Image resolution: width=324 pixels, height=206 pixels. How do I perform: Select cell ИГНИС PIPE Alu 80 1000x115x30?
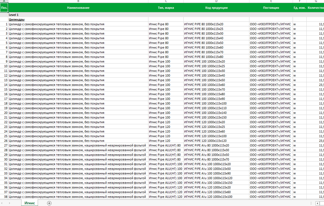216,150
